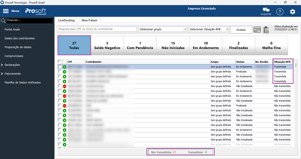Screen dimensions: 301x159
Task: Click the magnifier search icon in sidebar
Action: [3, 20]
